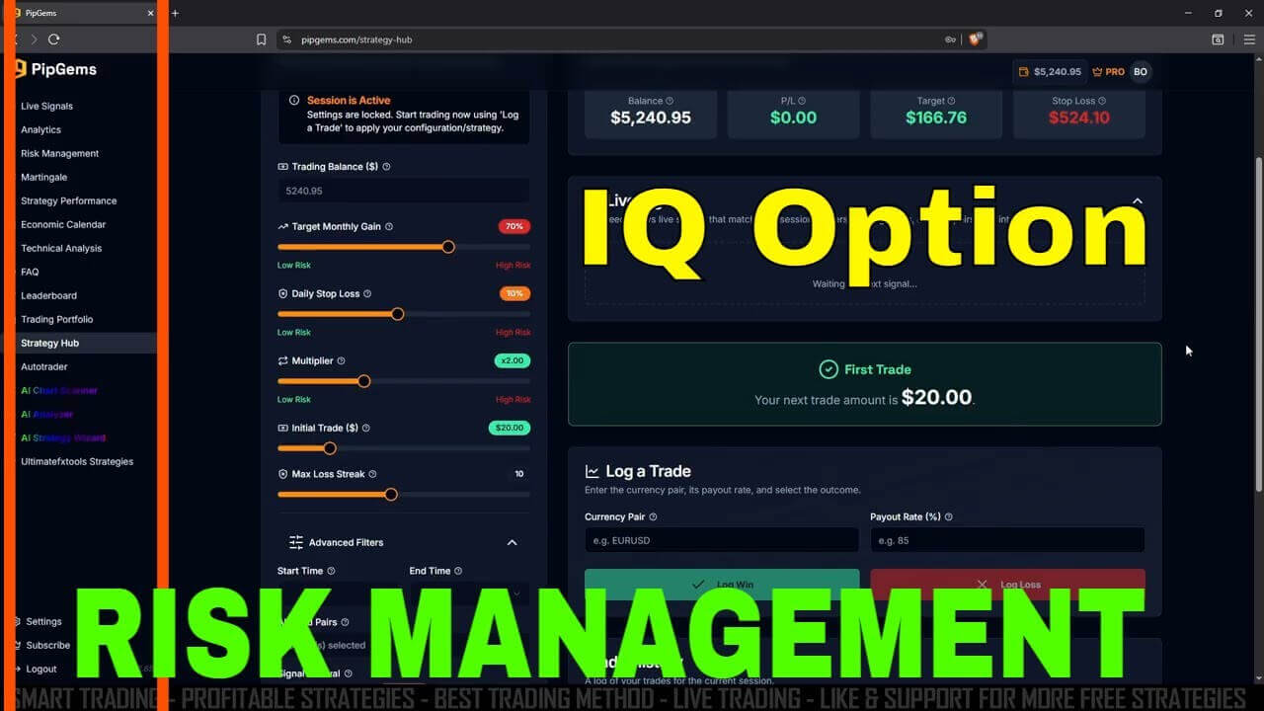Click the Target Monthly Gain slider handle
This screenshot has height=711, width=1264.
[448, 247]
